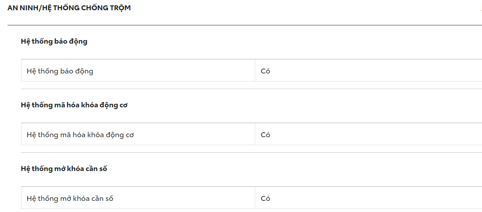The width and height of the screenshot is (482, 212).
Task: Click column border in Hệ thống báo động row
Action: point(255,71)
